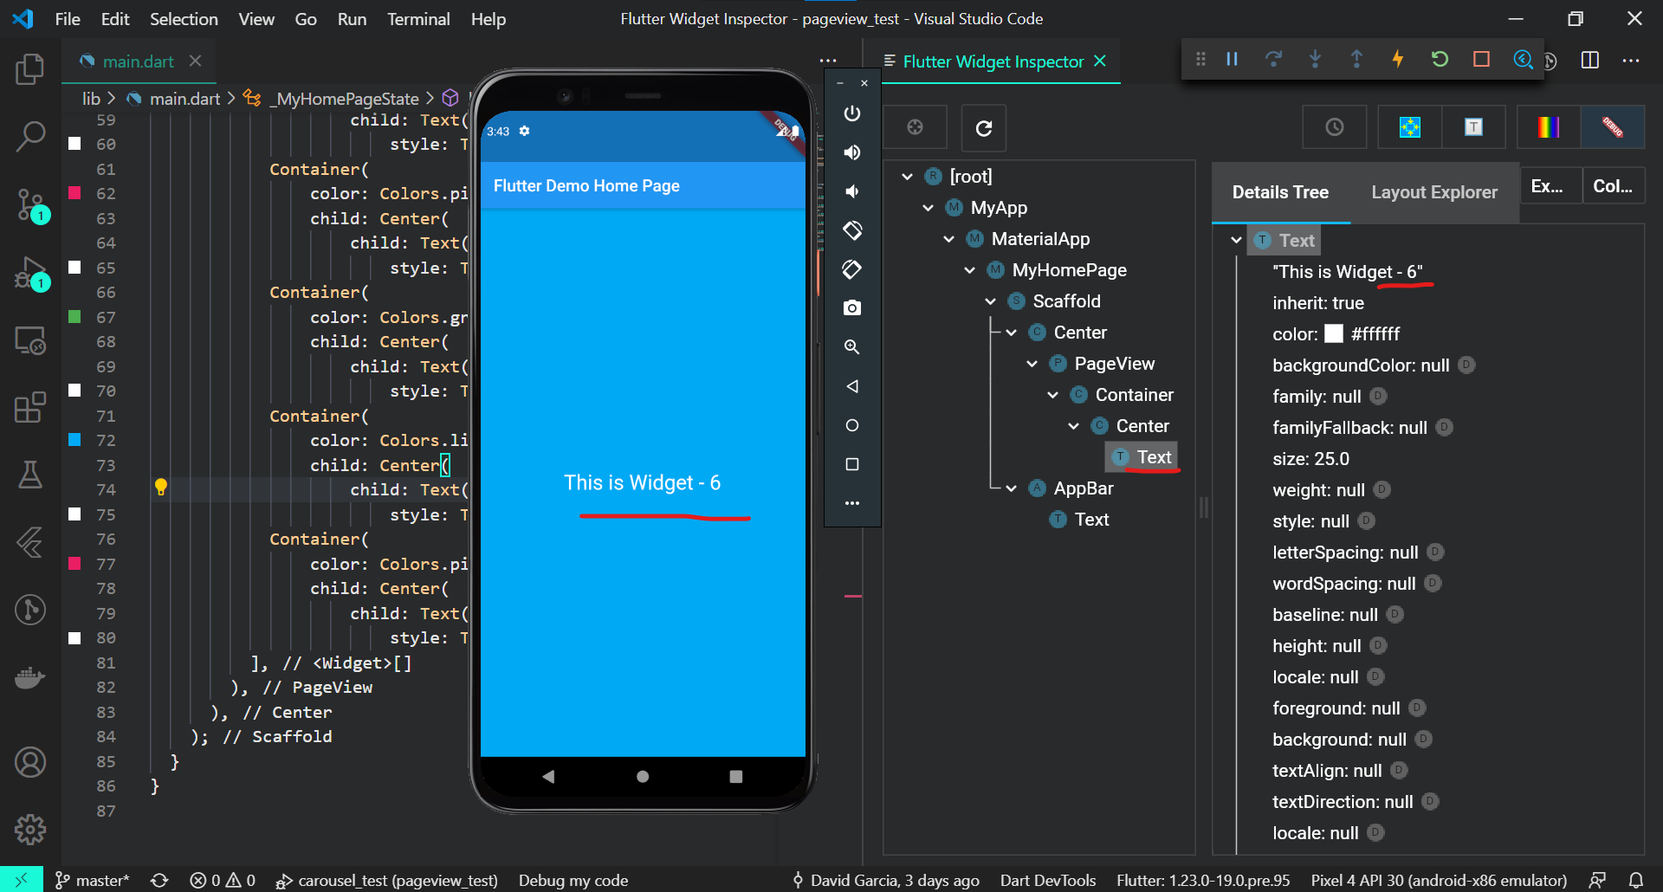Toggle text baseline painting with the T icon
Image resolution: width=1663 pixels, height=892 pixels.
click(1473, 127)
